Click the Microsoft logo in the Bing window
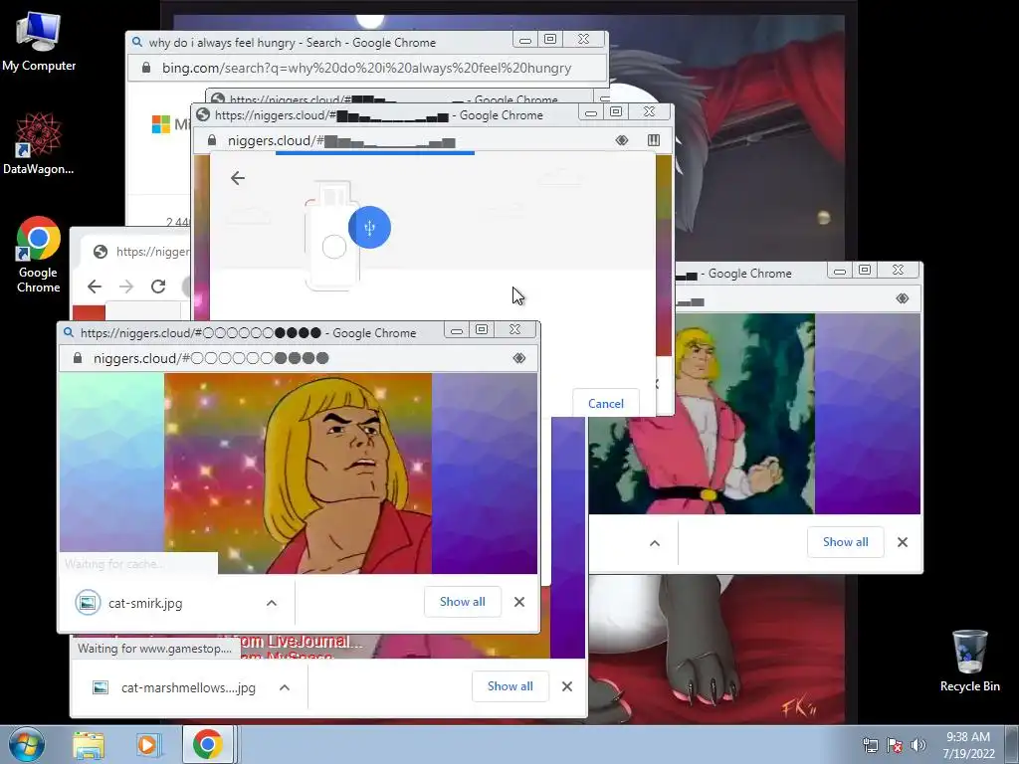 tap(160, 123)
